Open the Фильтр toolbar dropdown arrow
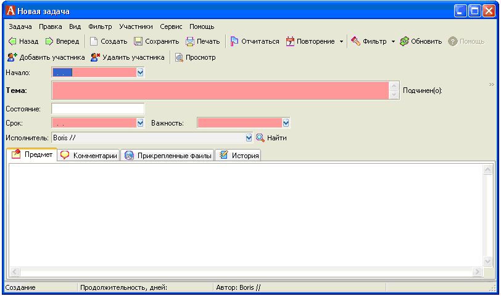The height and width of the screenshot is (296, 501). click(393, 42)
